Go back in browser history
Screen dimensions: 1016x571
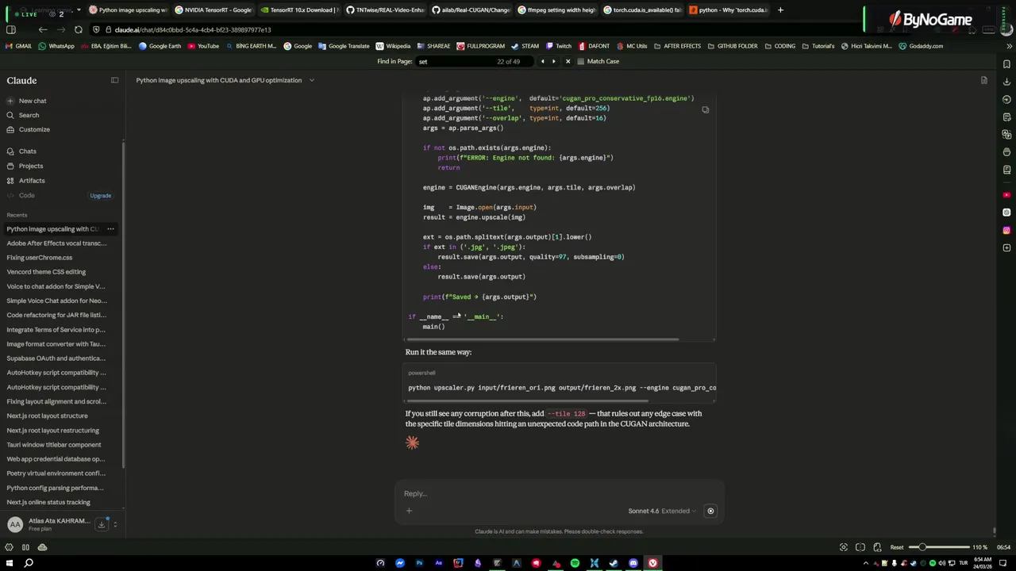[x=43, y=29]
